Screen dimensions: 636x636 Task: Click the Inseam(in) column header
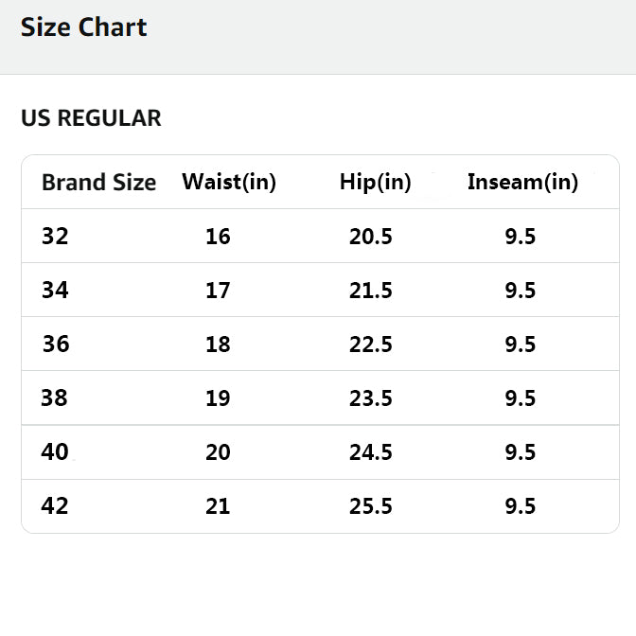(x=522, y=182)
